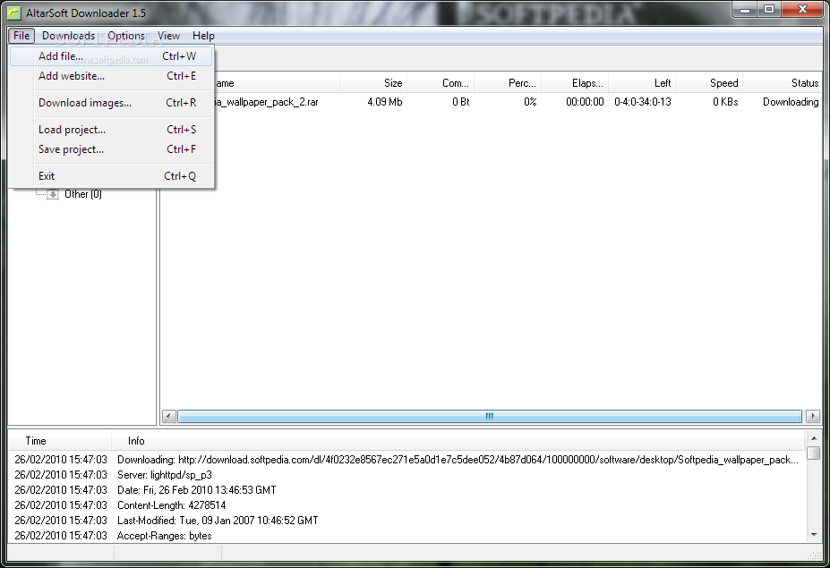The image size is (830, 568).
Task: Open the Downloads menu
Action: [x=68, y=36]
